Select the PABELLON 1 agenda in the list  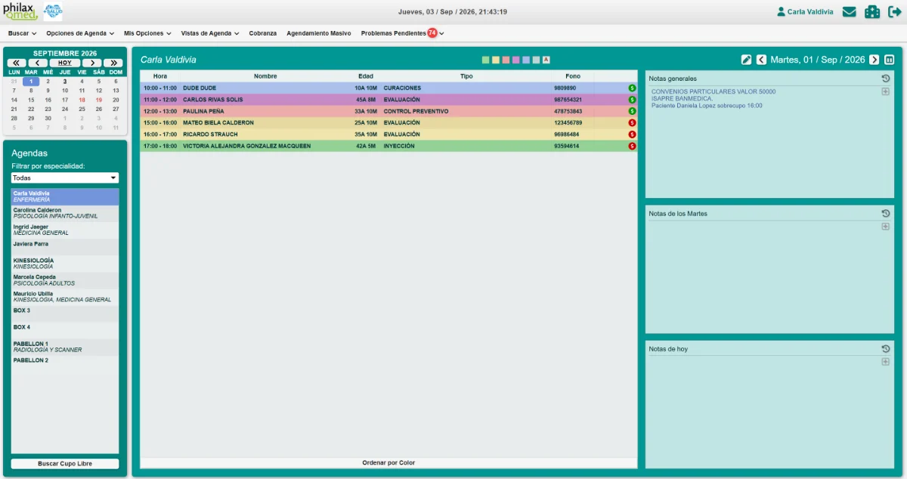pyautogui.click(x=65, y=347)
